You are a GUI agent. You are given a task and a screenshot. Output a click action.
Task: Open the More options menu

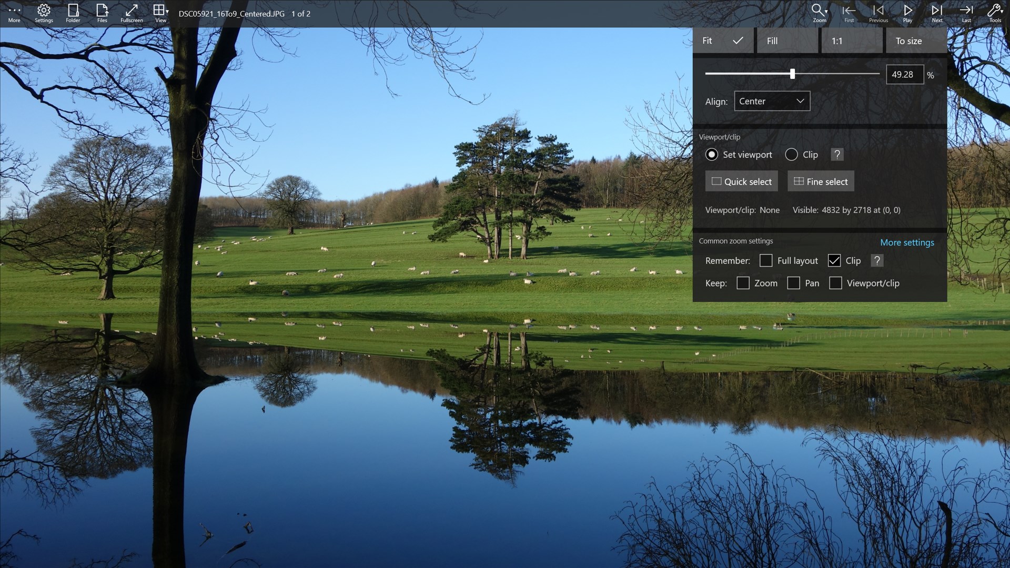(14, 13)
